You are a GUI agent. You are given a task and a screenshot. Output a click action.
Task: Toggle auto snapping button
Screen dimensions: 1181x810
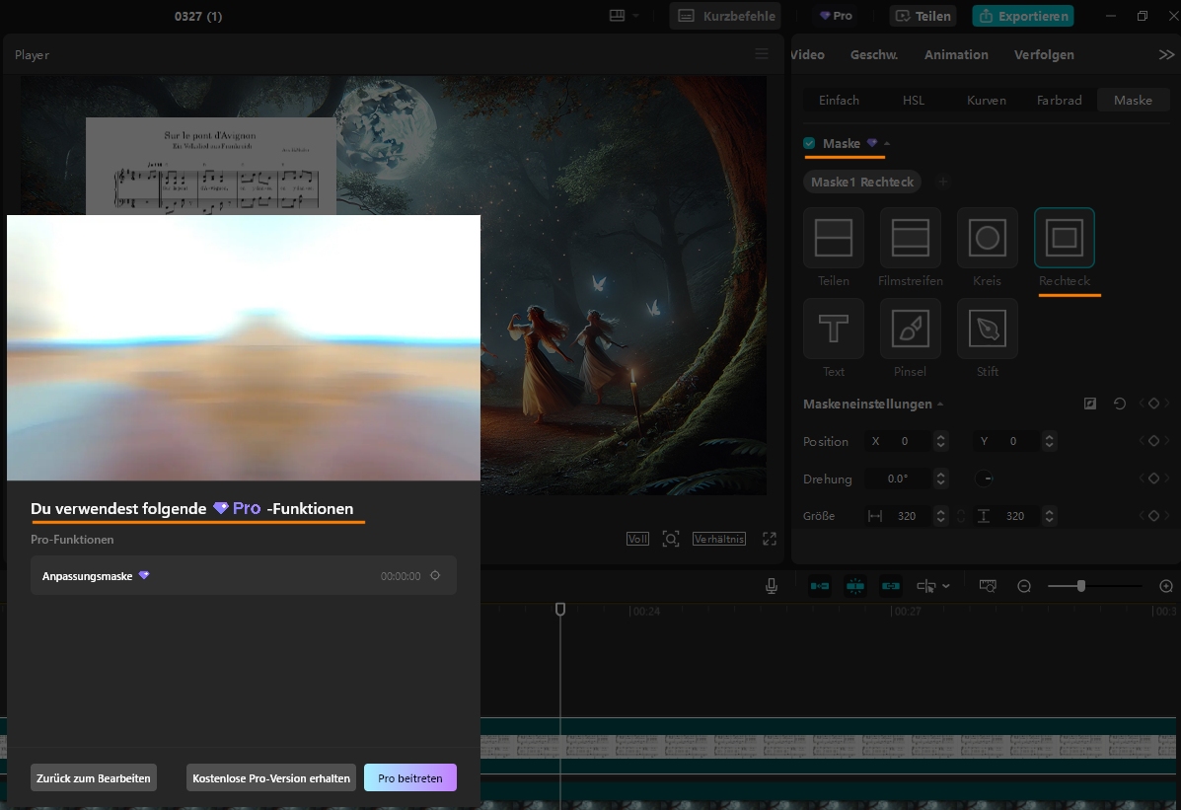pos(854,586)
